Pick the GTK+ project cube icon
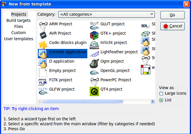Image resolution: width=191 pixels, height=134 pixels. tap(94, 35)
